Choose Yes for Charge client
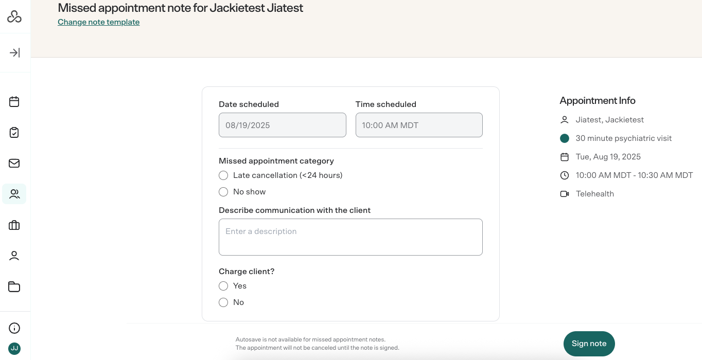702x360 pixels. pos(223,286)
